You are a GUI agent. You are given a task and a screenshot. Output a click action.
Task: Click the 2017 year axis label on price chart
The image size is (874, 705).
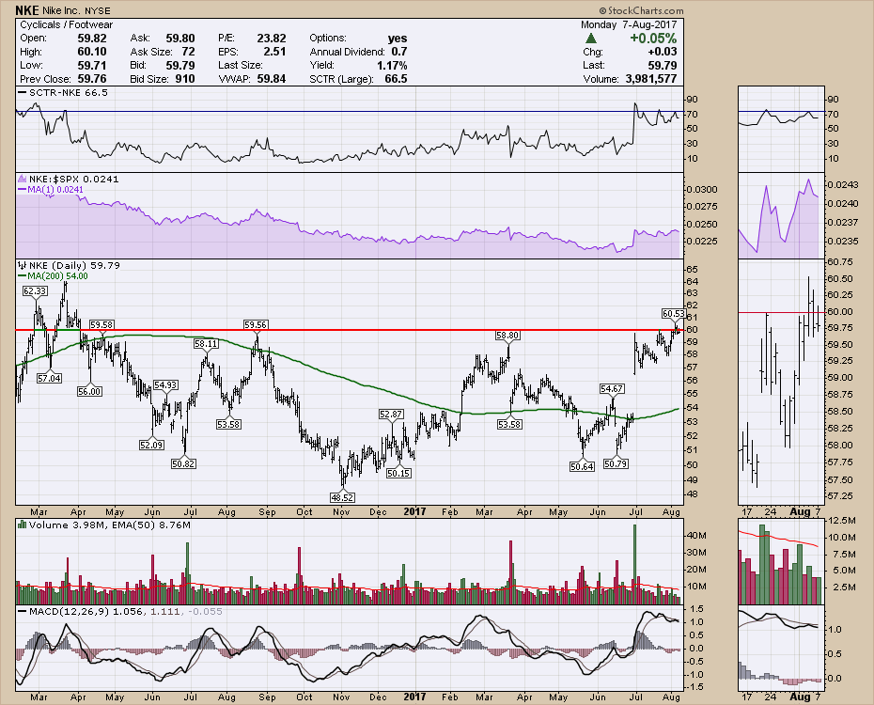(414, 511)
